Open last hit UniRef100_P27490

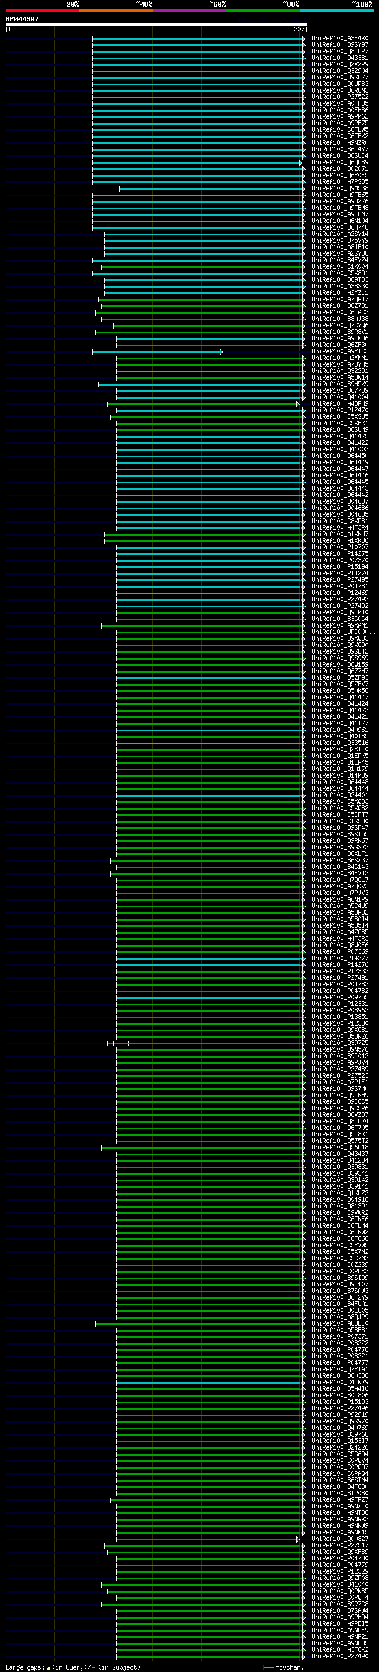[339, 1655]
